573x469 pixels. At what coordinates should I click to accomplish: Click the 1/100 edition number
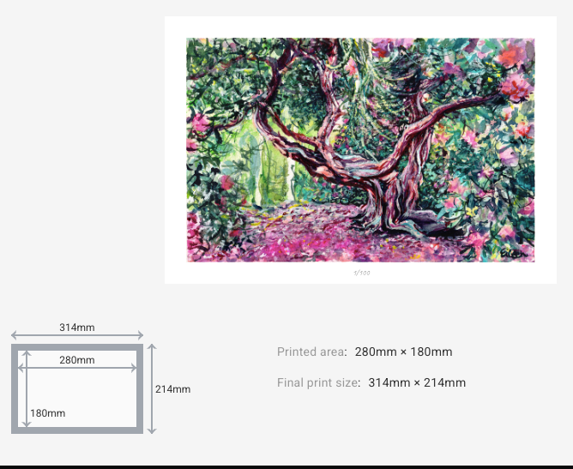[x=361, y=273]
